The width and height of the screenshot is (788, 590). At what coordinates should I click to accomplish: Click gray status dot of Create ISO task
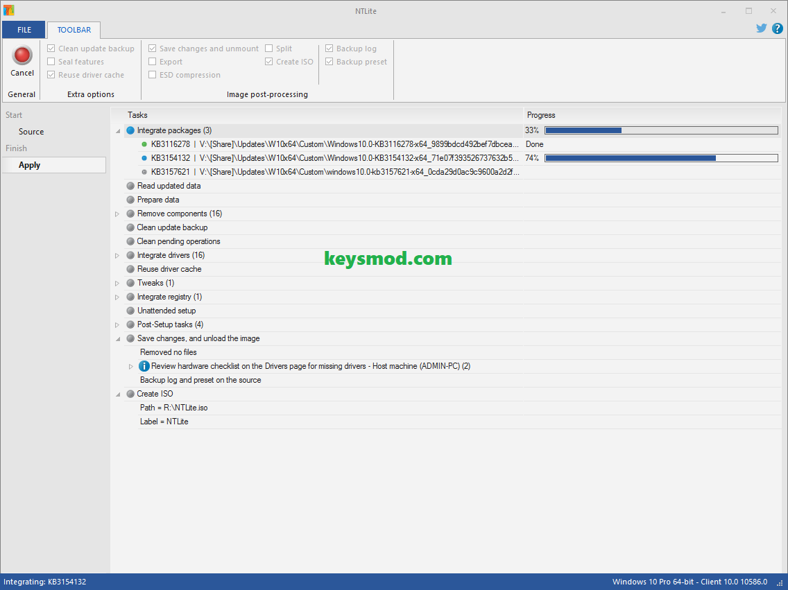click(x=130, y=394)
